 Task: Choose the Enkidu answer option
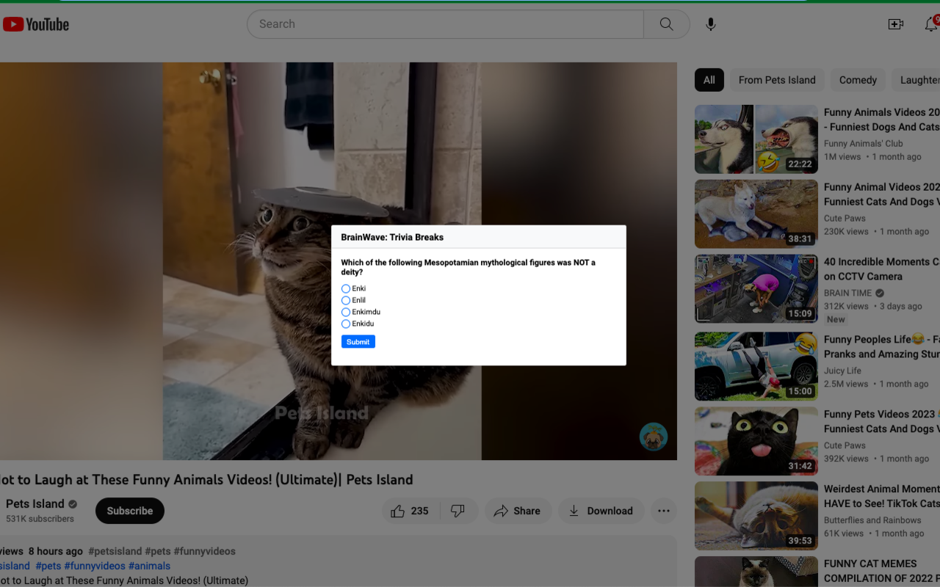coord(346,324)
